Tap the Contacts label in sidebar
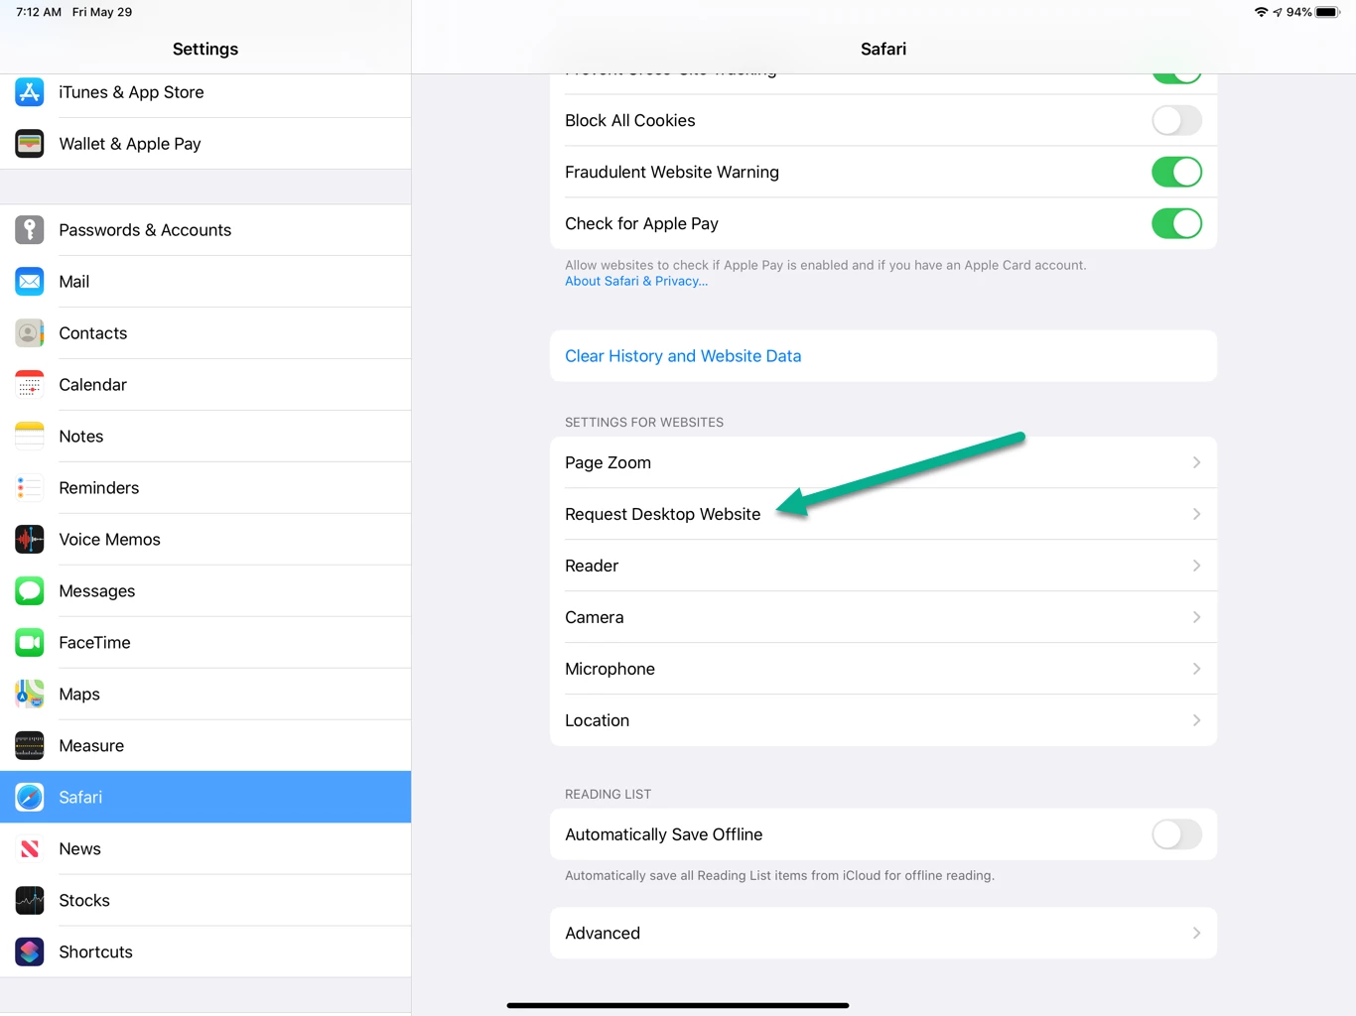 92,333
